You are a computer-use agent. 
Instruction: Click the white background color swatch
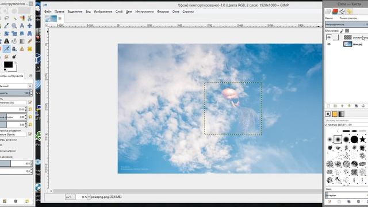15,68
